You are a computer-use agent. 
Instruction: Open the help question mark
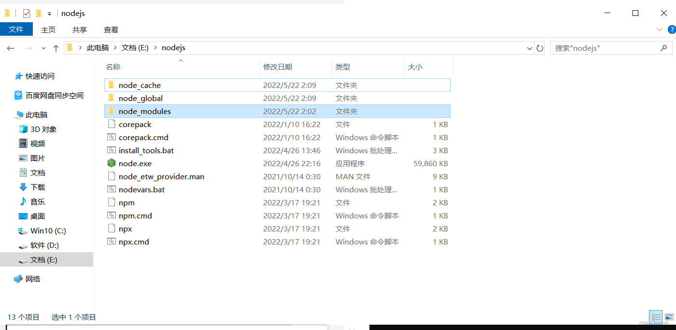[671, 29]
